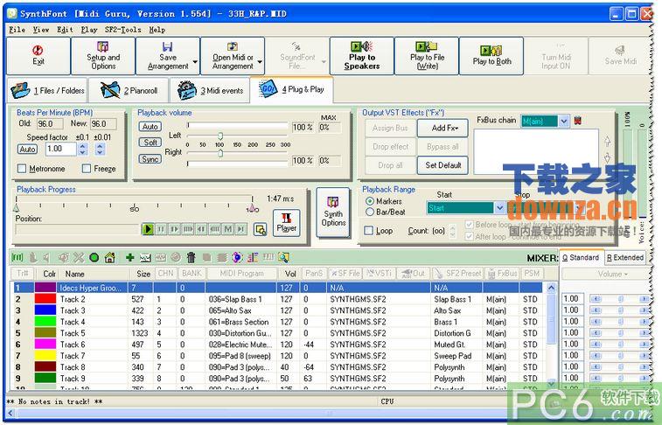The height and width of the screenshot is (425, 662).
Task: Click the waveform graph icon after plus
Action: tap(145, 257)
